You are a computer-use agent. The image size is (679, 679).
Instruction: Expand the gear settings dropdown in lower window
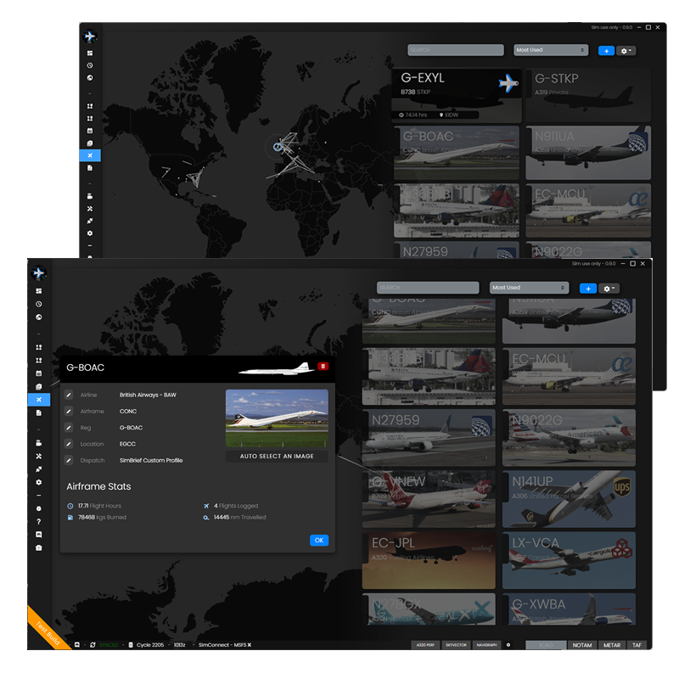pos(609,289)
